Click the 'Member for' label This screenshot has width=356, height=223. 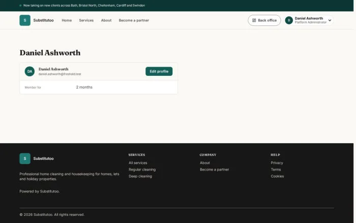coord(33,87)
